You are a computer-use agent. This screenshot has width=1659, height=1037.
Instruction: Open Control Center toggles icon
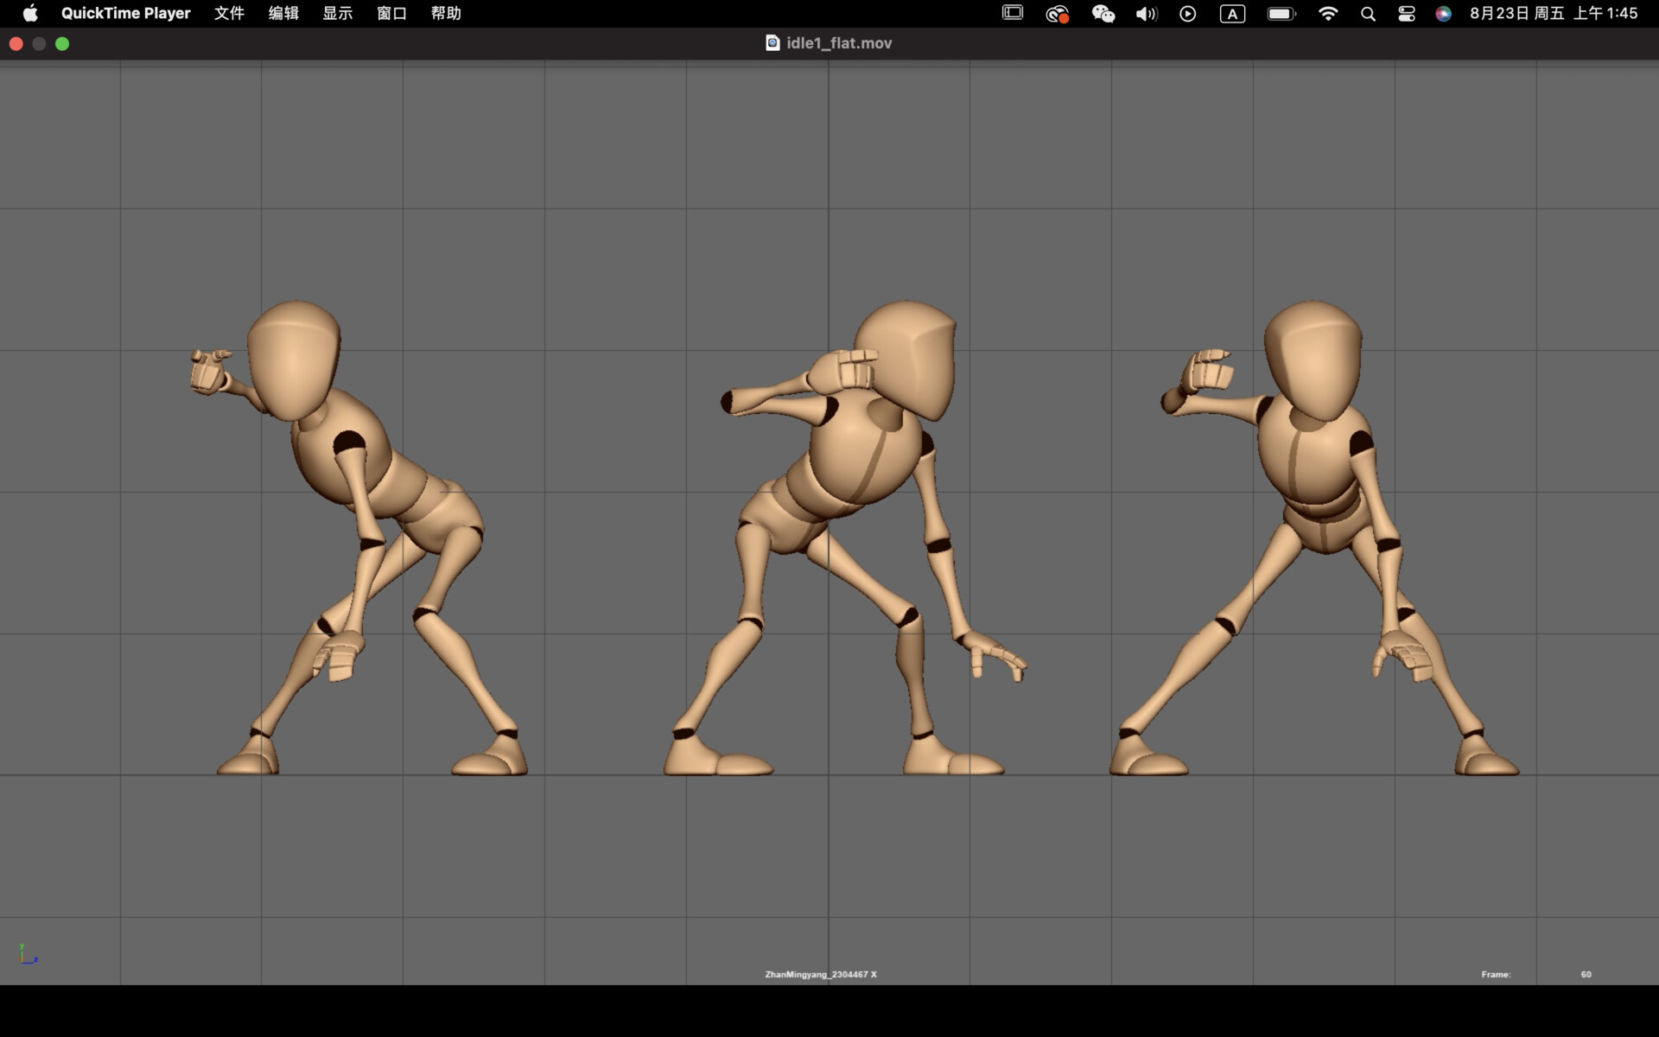tap(1407, 13)
